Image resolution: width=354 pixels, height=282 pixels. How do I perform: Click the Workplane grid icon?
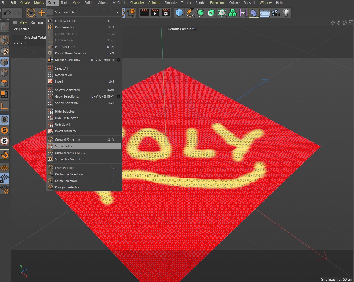tap(4, 168)
